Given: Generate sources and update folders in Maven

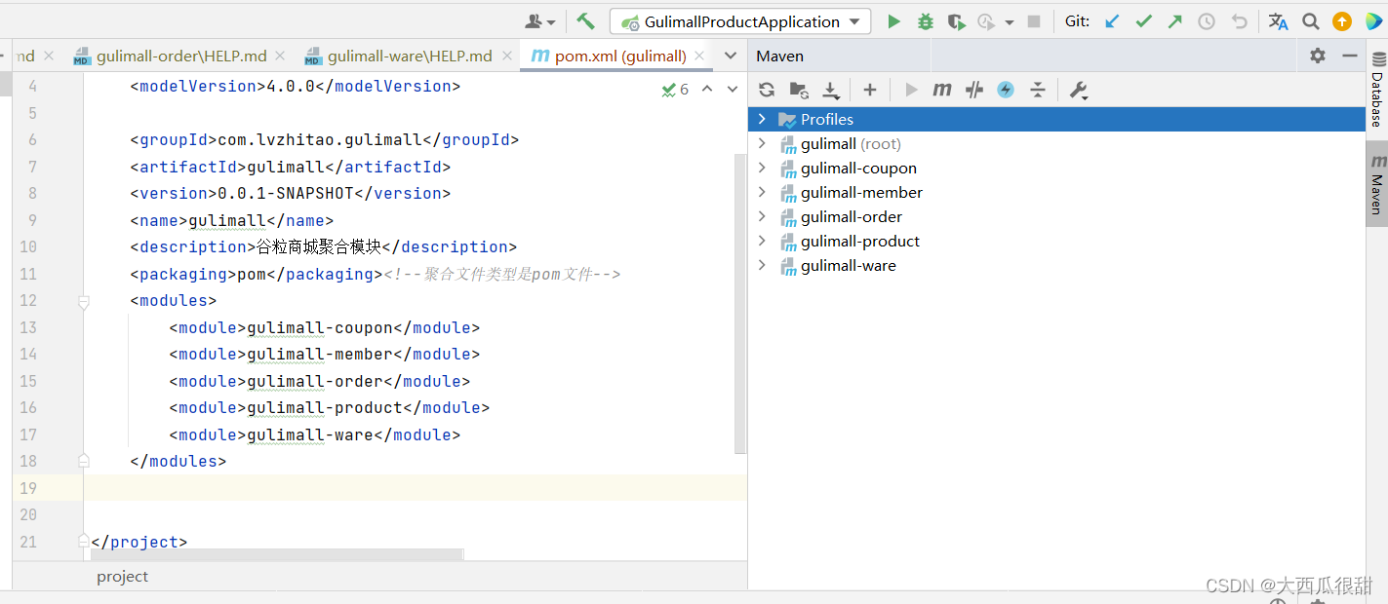Looking at the screenshot, I should (x=799, y=90).
